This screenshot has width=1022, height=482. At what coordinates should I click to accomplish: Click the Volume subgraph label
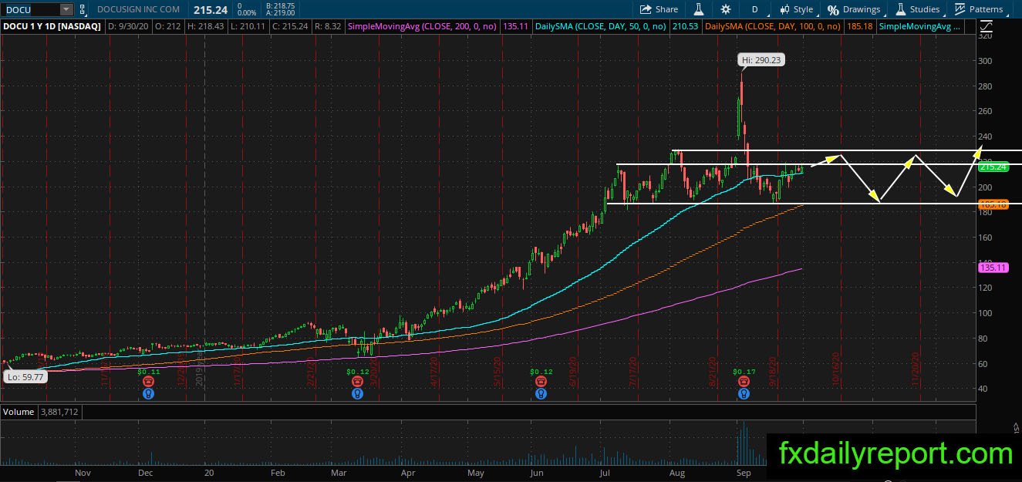(18, 412)
